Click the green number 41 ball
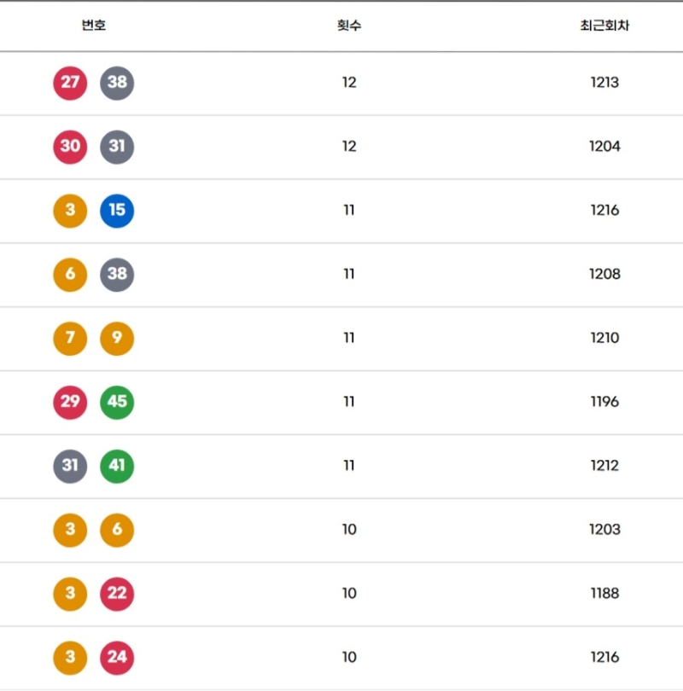The height and width of the screenshot is (691, 683). 117,466
